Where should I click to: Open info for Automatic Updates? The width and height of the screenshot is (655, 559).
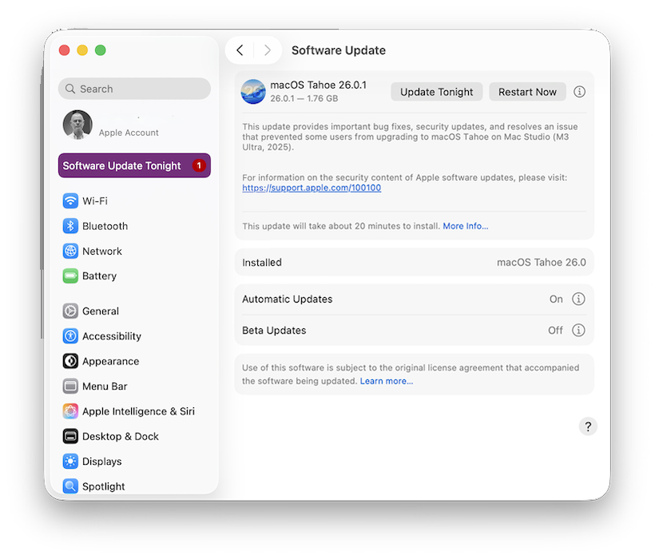coord(579,299)
